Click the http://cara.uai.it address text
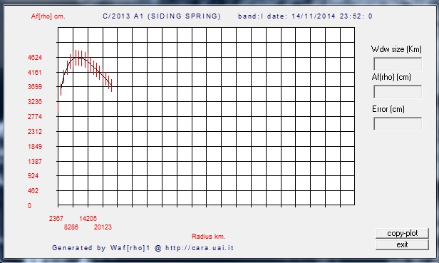439x263 pixels. point(200,248)
